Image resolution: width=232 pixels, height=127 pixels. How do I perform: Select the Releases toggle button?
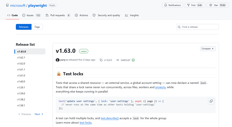[x=24, y=27]
